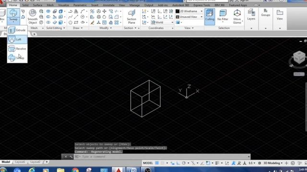
Task: Select the Spline tool in Draw panel
Action: point(71,17)
